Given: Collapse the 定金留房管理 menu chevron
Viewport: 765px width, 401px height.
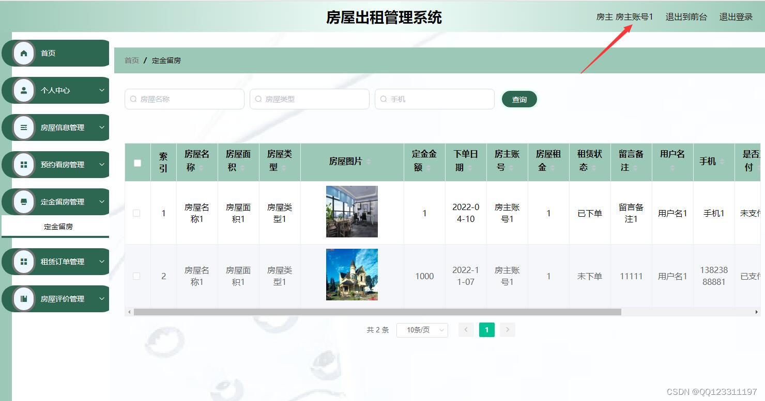Looking at the screenshot, I should [102, 202].
